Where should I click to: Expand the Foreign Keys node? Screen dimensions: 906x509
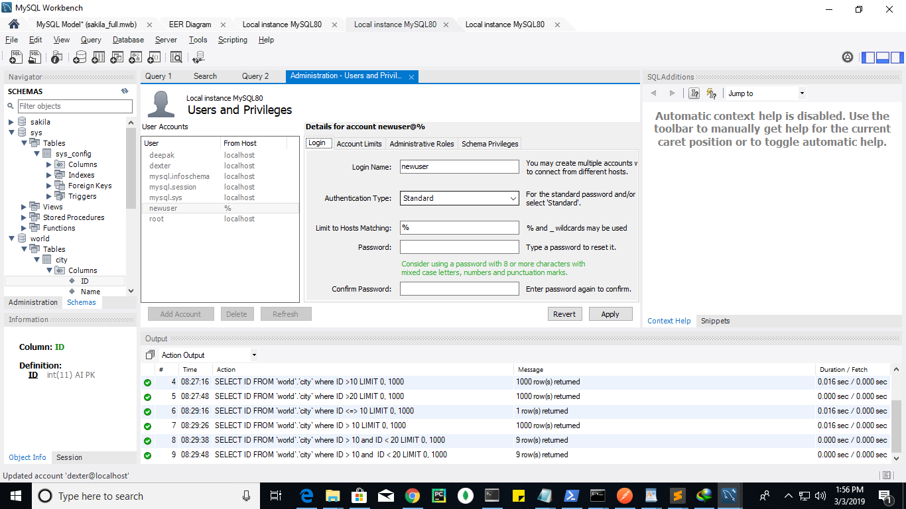pos(49,186)
